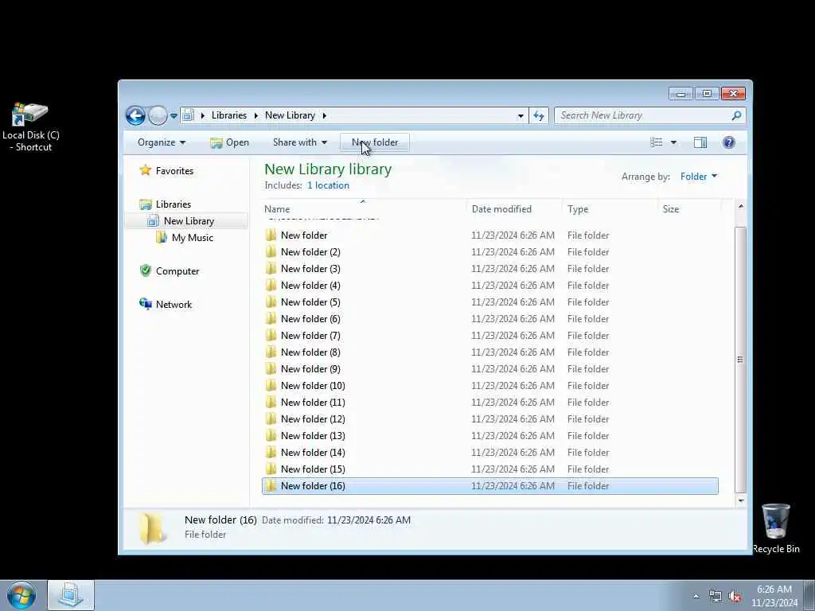
Task: Open the view options dropdown arrow
Action: 673,142
